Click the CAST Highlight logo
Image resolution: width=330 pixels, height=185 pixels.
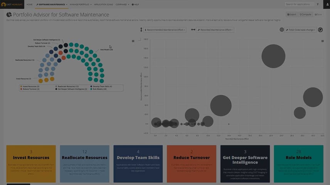coord(12,4)
